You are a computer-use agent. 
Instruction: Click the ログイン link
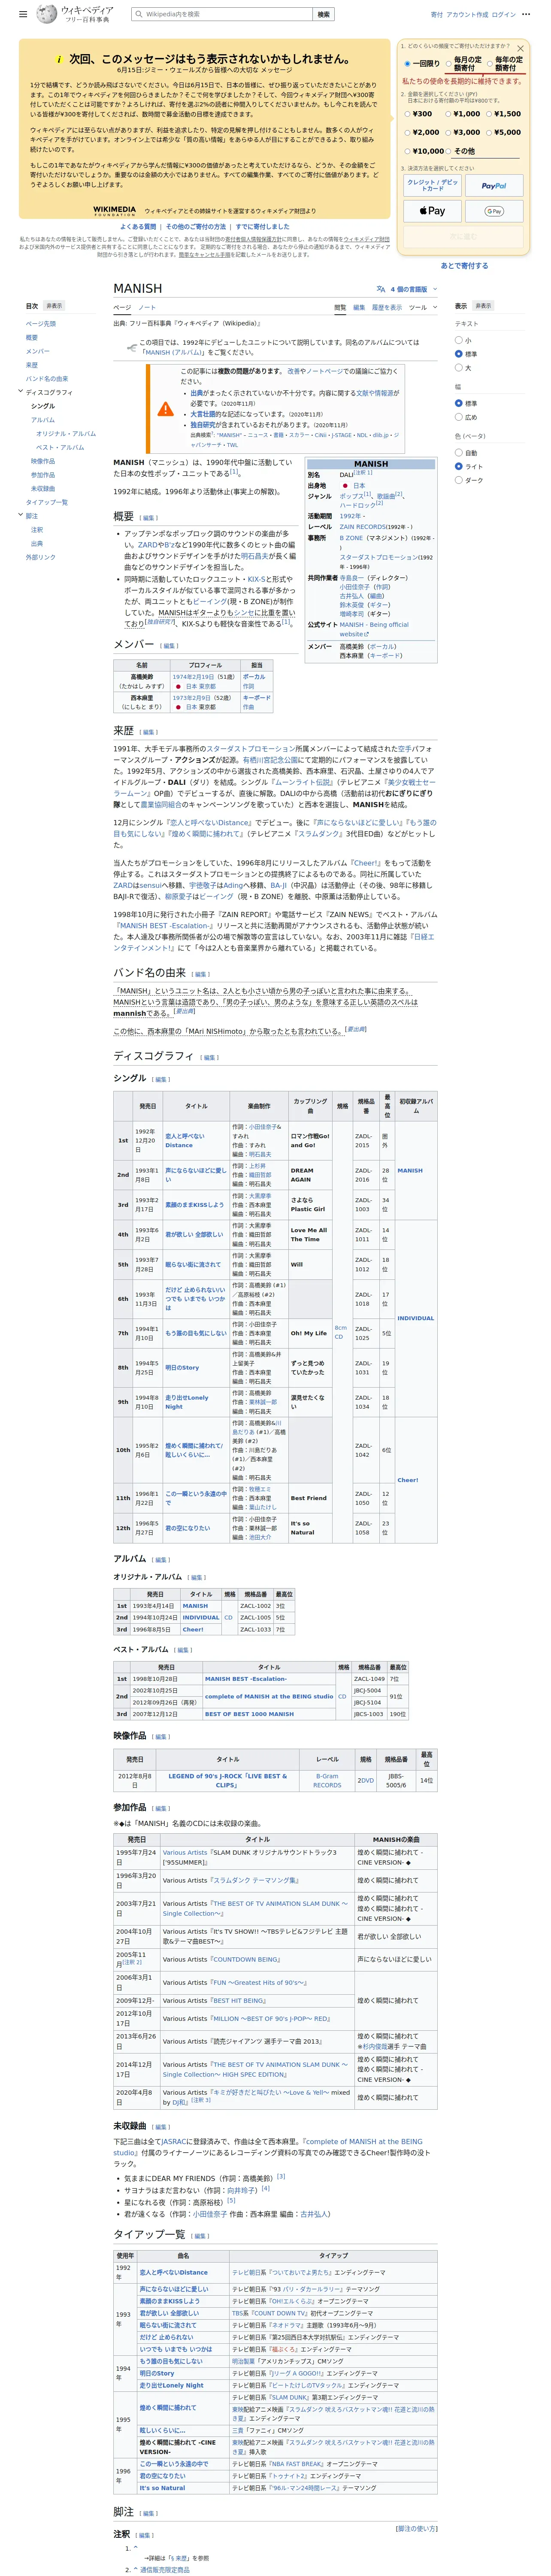[x=503, y=15]
